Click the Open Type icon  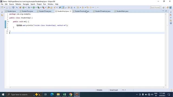pos(49,8)
